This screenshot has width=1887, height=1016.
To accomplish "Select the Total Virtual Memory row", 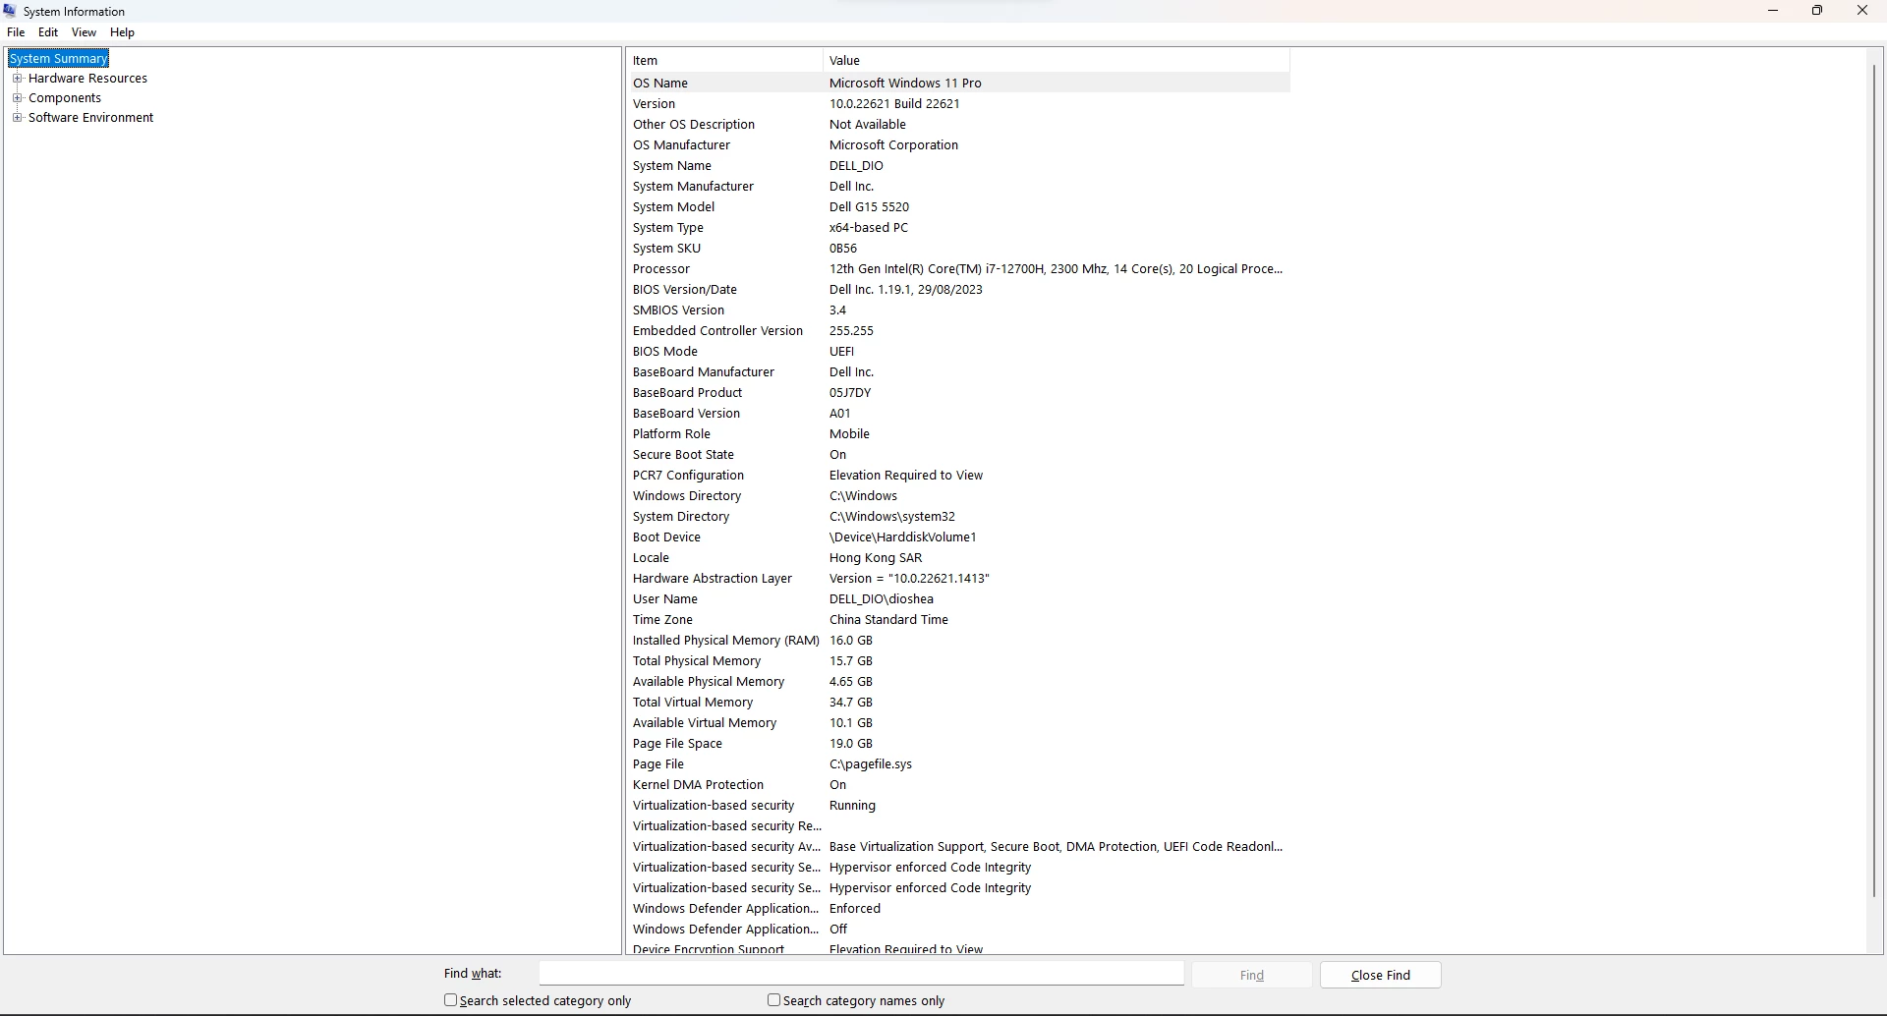I will click(x=959, y=703).
